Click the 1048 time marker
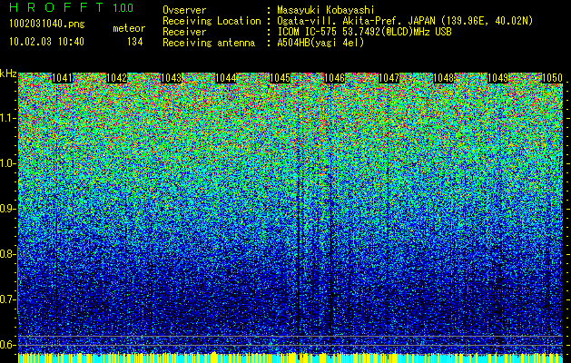 (x=444, y=78)
